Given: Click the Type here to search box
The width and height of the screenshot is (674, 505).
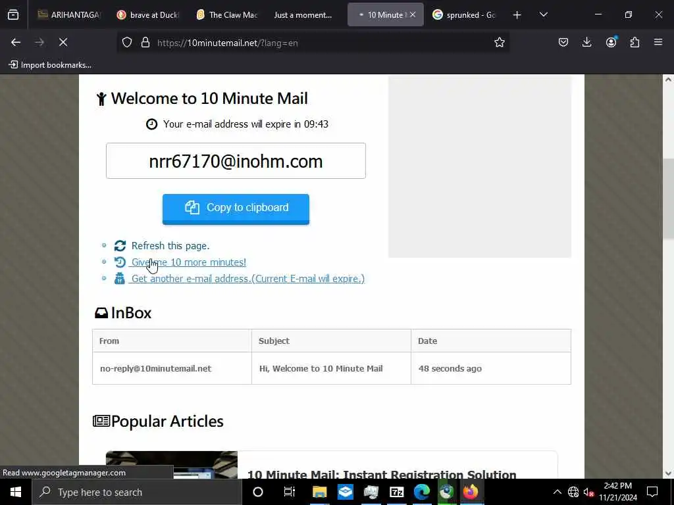Looking at the screenshot, I should pyautogui.click(x=137, y=492).
